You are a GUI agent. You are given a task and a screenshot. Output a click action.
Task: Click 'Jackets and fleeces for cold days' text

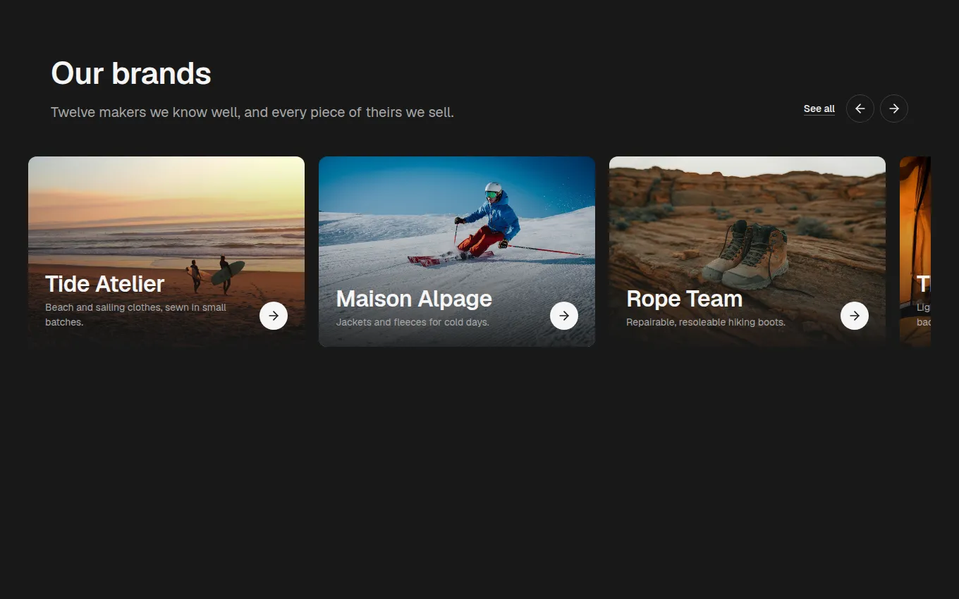click(x=413, y=322)
